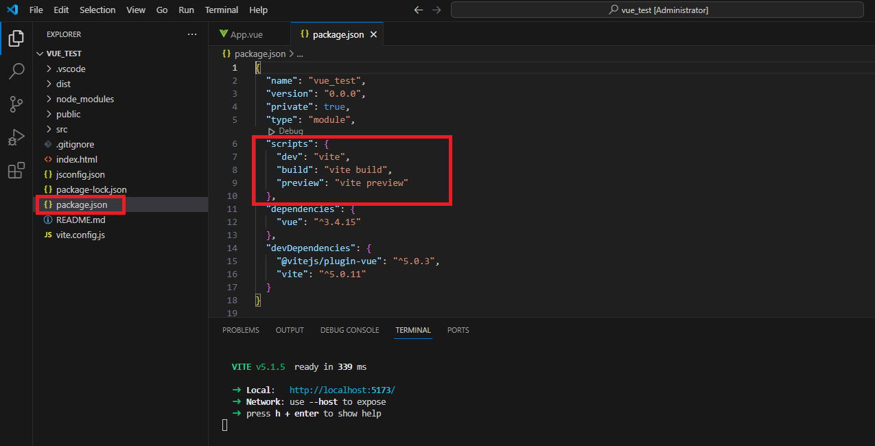The height and width of the screenshot is (446, 875).
Task: Click the "vite preview" value
Action: [371, 183]
